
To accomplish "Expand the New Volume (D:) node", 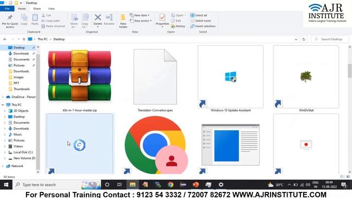I will click(5, 158).
